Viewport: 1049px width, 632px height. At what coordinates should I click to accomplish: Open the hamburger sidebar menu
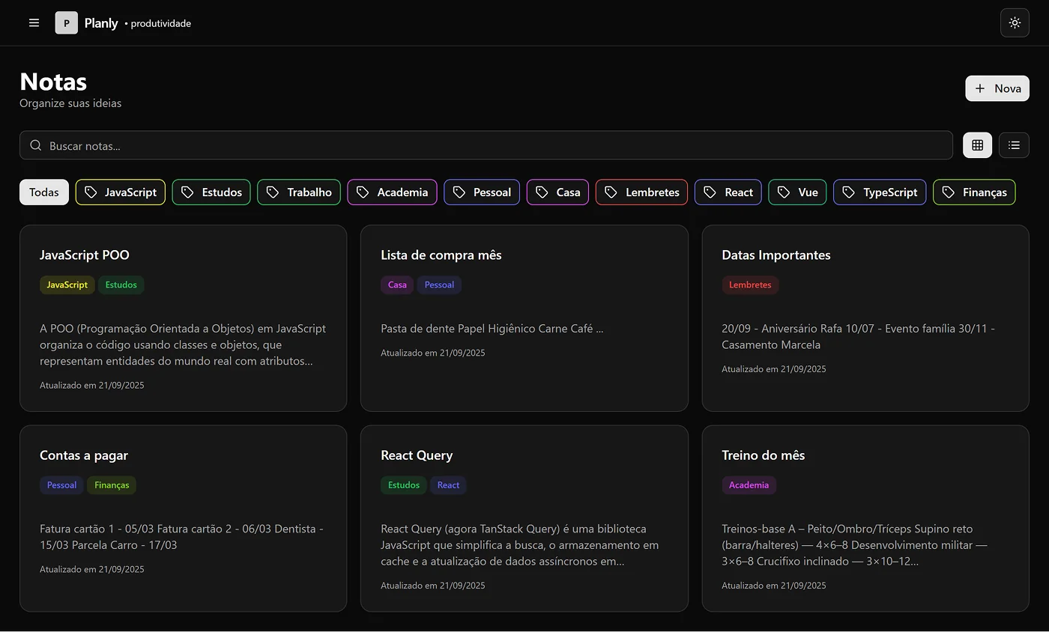click(x=34, y=22)
